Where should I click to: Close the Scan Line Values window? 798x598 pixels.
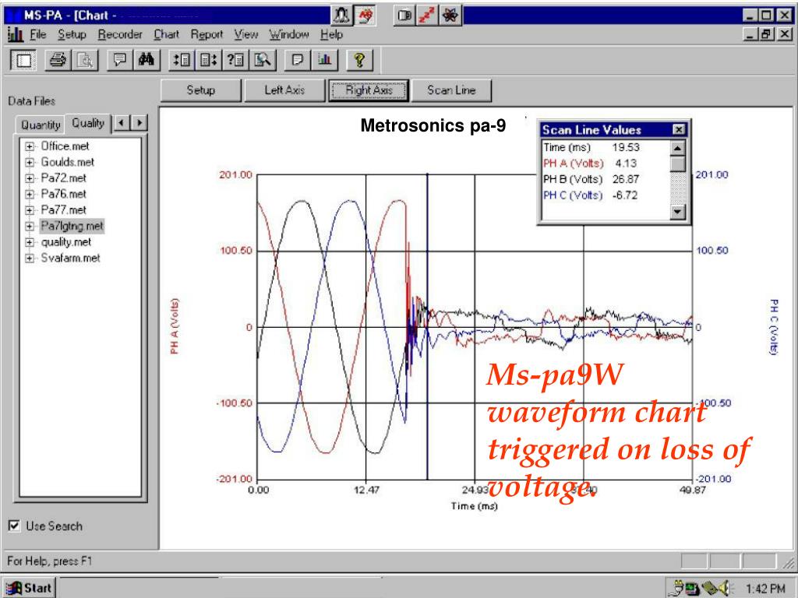tap(679, 130)
